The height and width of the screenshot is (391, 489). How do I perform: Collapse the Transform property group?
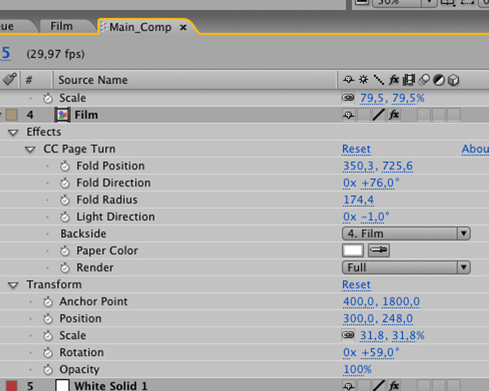point(13,285)
